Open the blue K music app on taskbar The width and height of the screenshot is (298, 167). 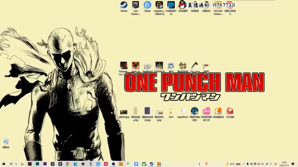click(x=98, y=164)
